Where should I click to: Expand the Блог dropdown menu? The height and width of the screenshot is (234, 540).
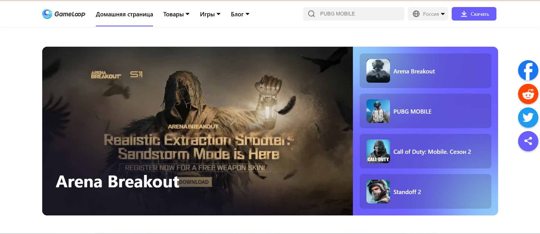coord(240,14)
